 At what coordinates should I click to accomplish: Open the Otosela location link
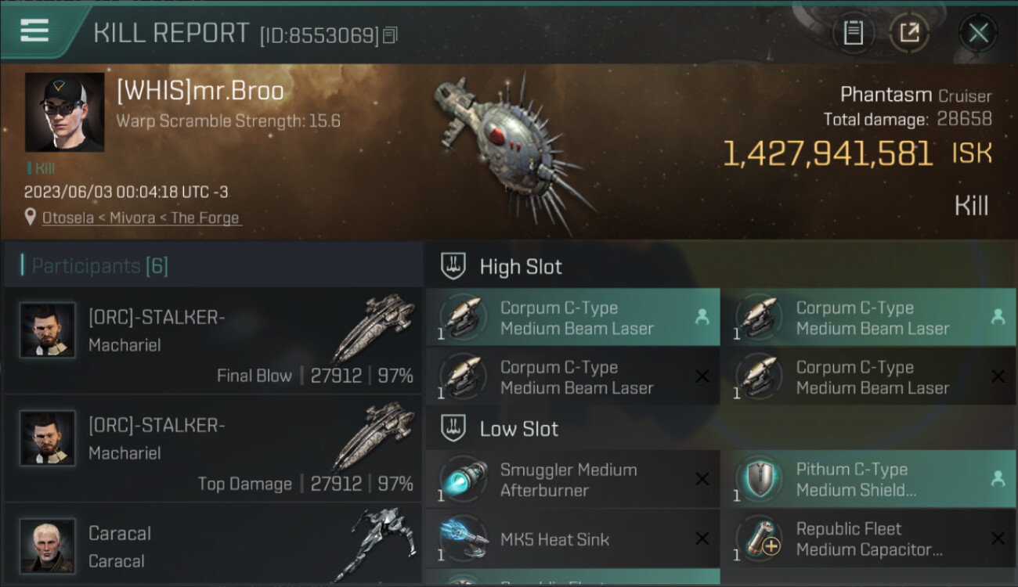click(x=142, y=218)
